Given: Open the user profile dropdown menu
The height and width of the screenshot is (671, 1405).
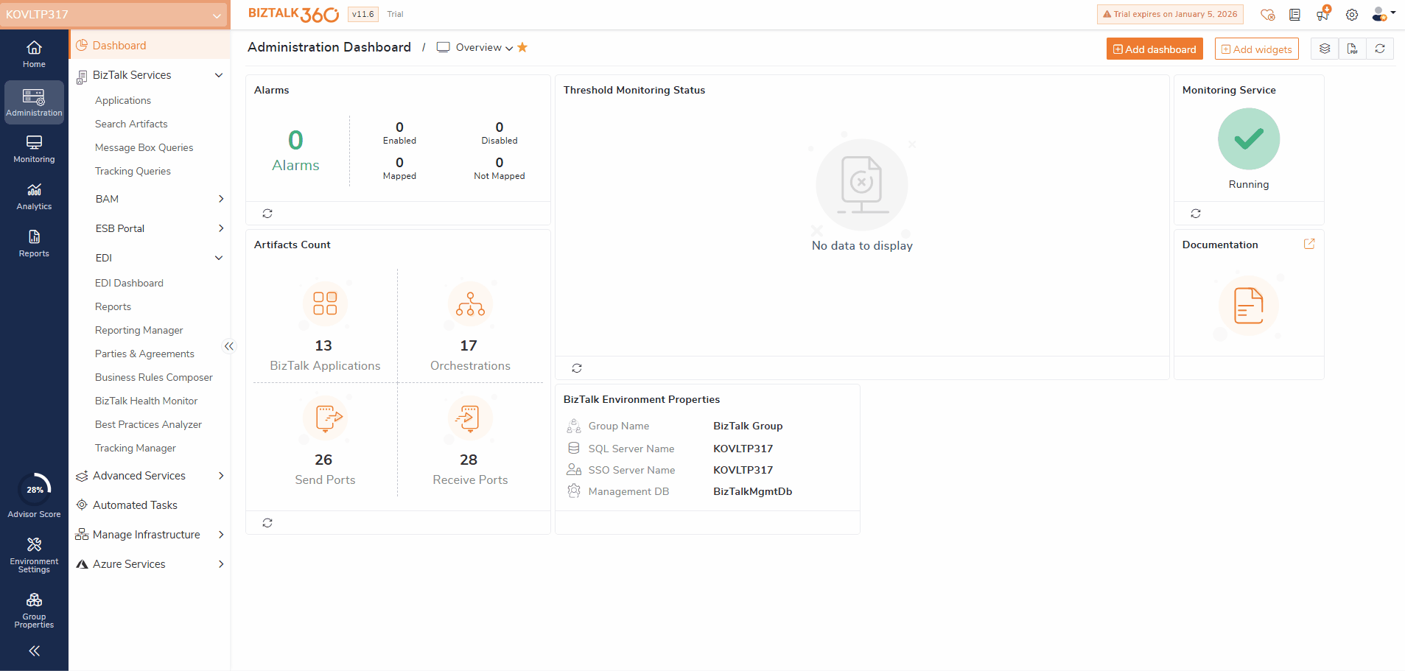Looking at the screenshot, I should [x=1381, y=15].
